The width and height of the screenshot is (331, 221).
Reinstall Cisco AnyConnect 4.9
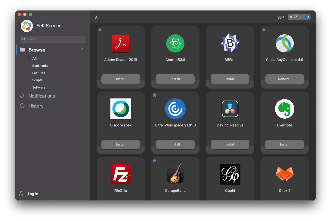coord(285,79)
